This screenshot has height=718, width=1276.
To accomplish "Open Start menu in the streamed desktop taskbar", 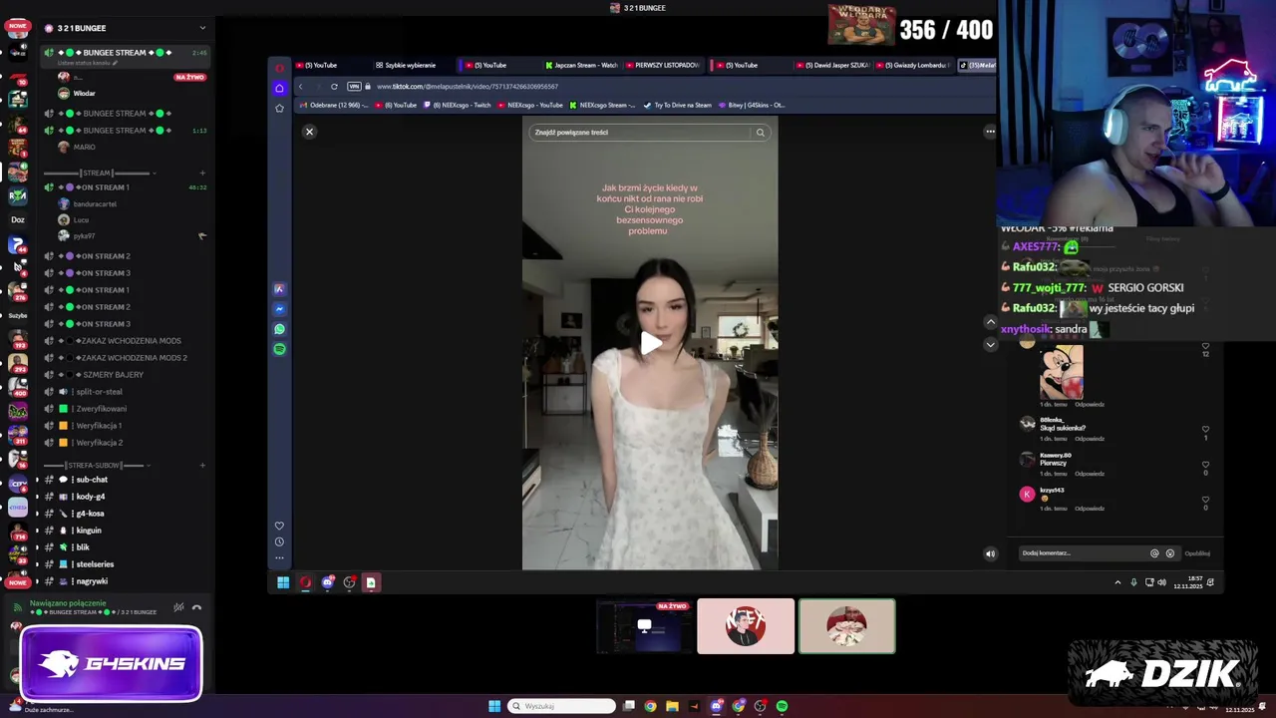I will pyautogui.click(x=283, y=582).
